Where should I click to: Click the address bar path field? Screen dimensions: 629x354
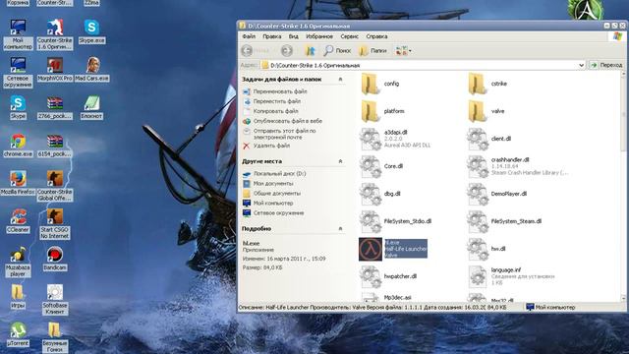(424, 65)
